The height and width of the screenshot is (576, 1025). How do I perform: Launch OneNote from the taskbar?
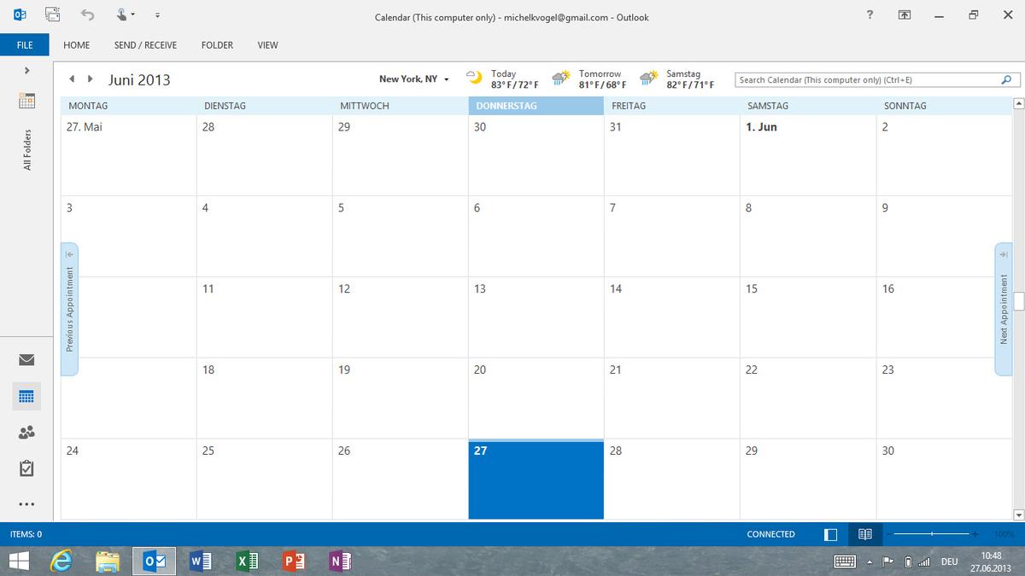pyautogui.click(x=339, y=561)
